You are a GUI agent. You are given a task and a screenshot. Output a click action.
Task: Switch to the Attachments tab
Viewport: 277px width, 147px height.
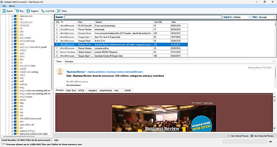point(106,90)
